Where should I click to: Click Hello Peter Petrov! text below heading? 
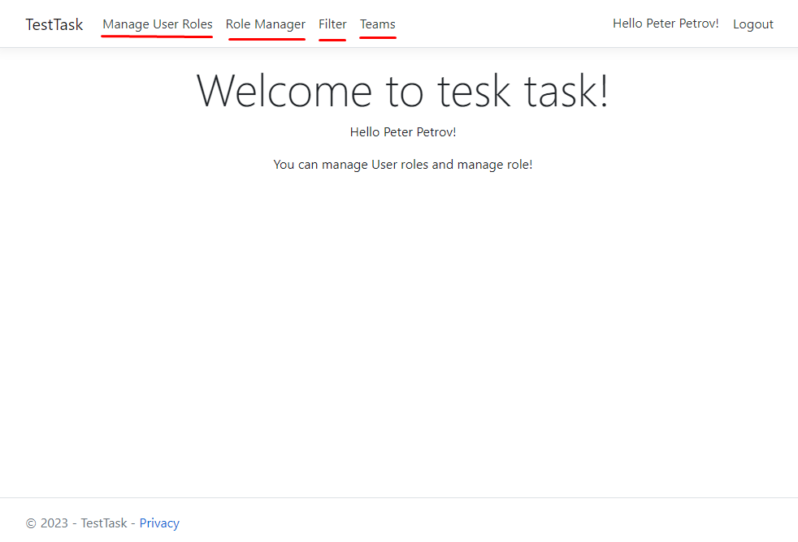pos(402,132)
